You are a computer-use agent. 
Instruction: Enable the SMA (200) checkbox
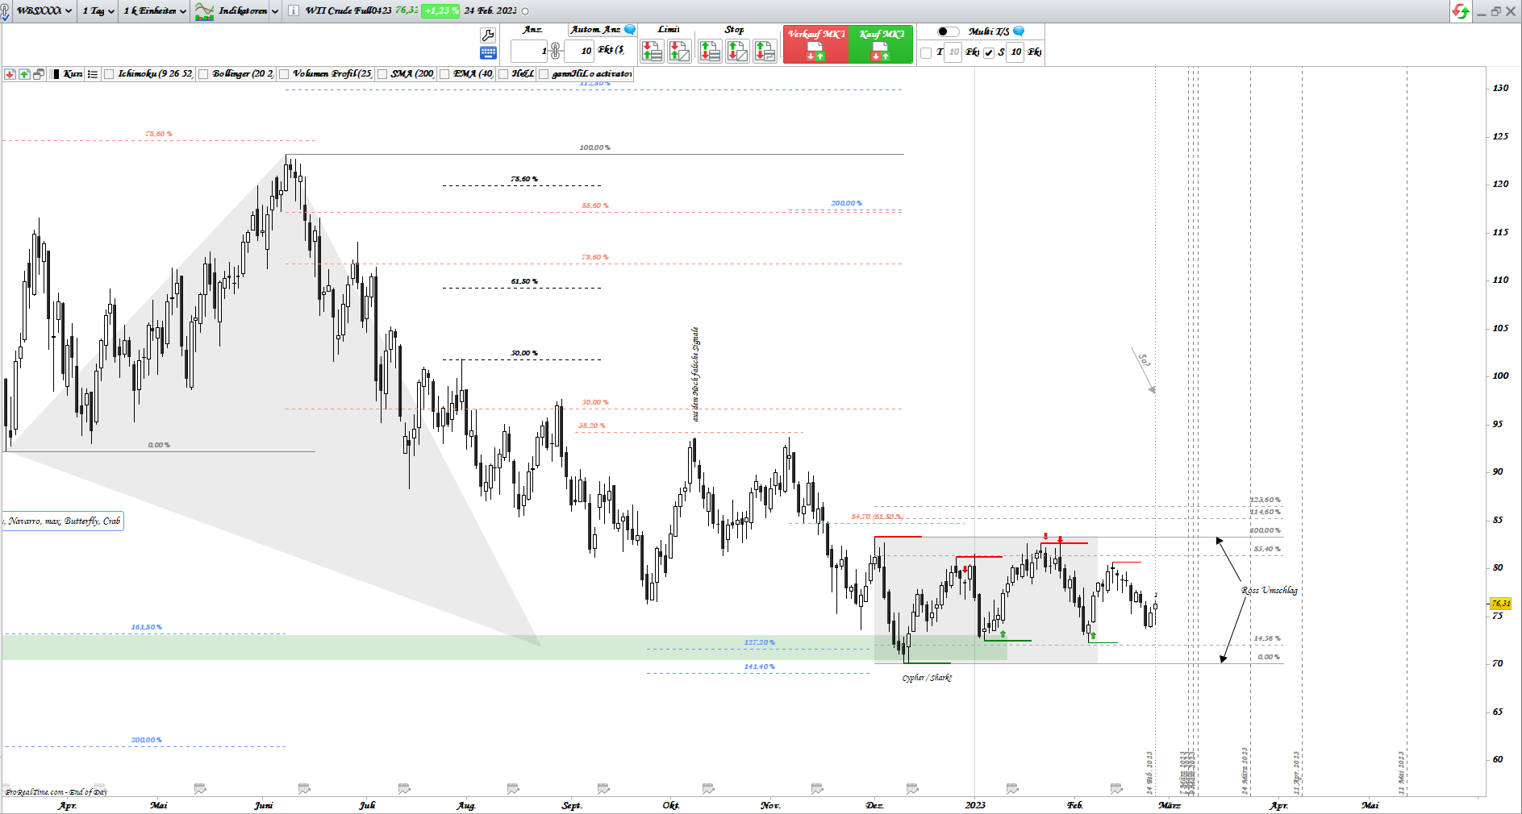pos(382,74)
